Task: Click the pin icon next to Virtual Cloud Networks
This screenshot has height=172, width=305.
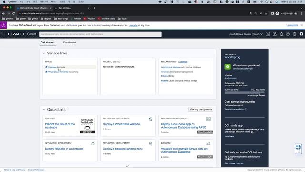Action: click(x=46, y=72)
